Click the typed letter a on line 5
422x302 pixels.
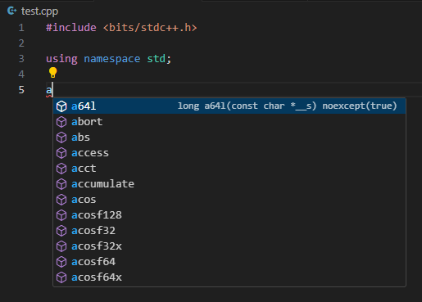click(49, 90)
